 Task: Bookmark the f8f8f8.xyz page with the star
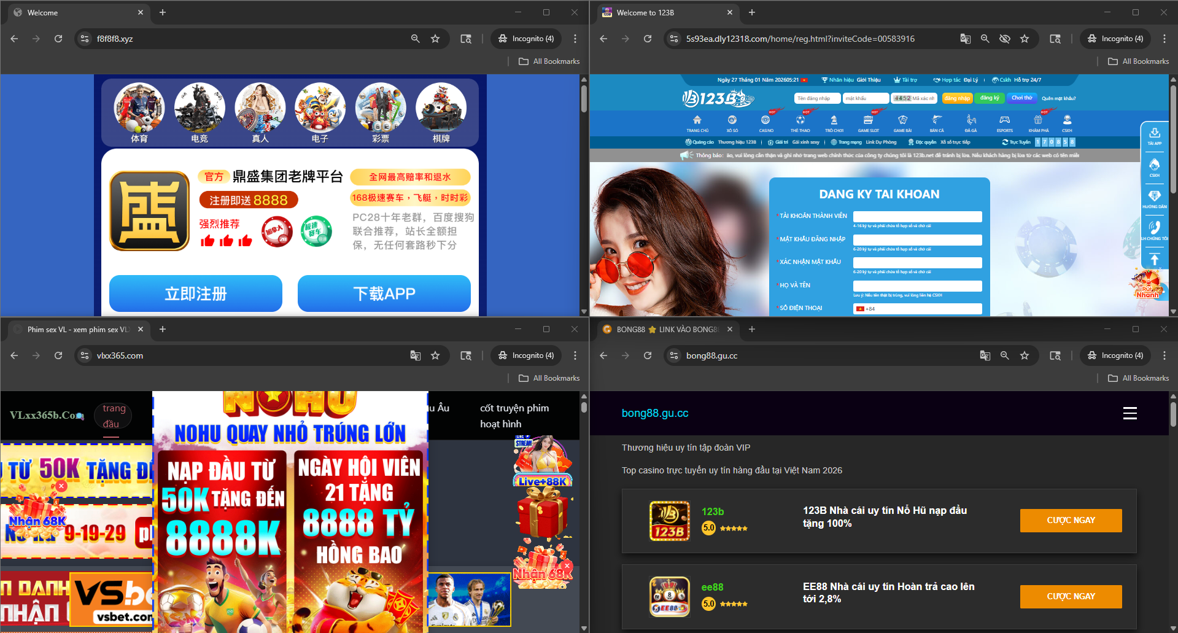(435, 39)
